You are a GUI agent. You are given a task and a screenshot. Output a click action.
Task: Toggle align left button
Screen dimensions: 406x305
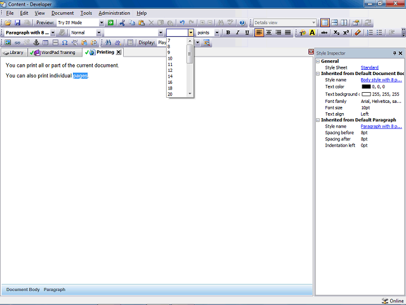259,32
